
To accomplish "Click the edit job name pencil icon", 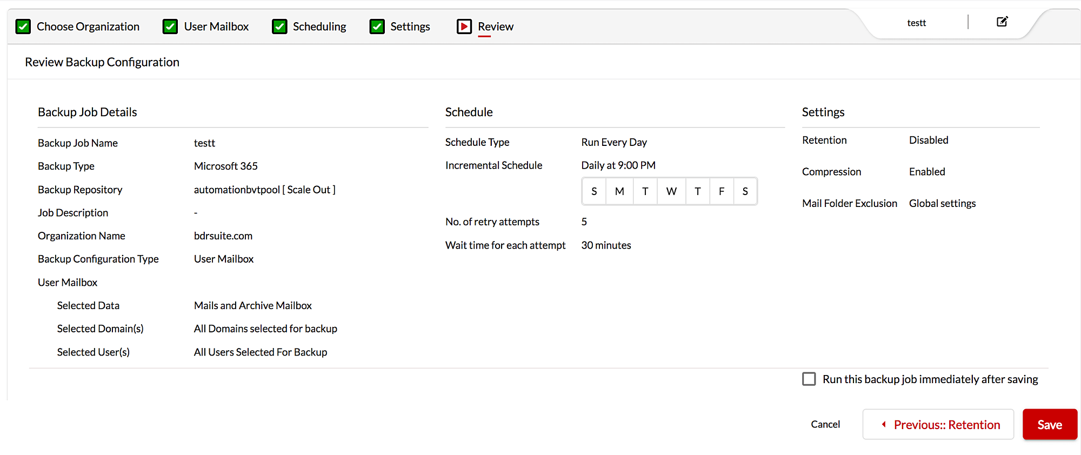I will pos(1002,22).
